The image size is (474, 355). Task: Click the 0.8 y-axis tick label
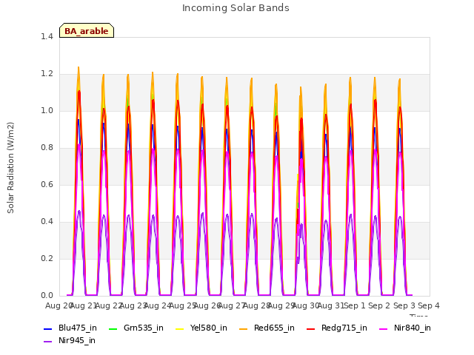pyautogui.click(x=47, y=148)
